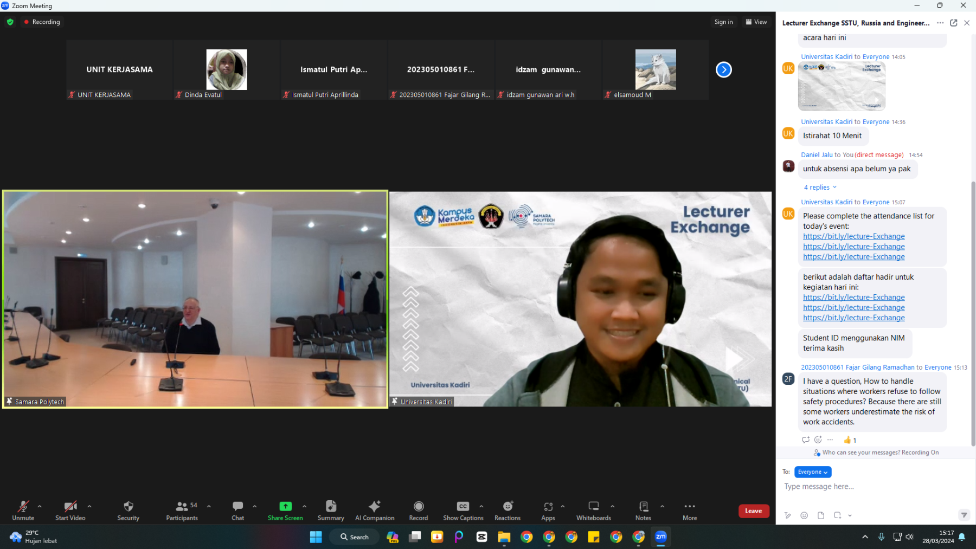Open Zoom Apps
This screenshot has height=549, width=976.
pos(548,511)
